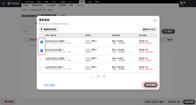Open 送金依頼 menu item
The height and width of the screenshot is (105, 196).
tap(62, 5)
